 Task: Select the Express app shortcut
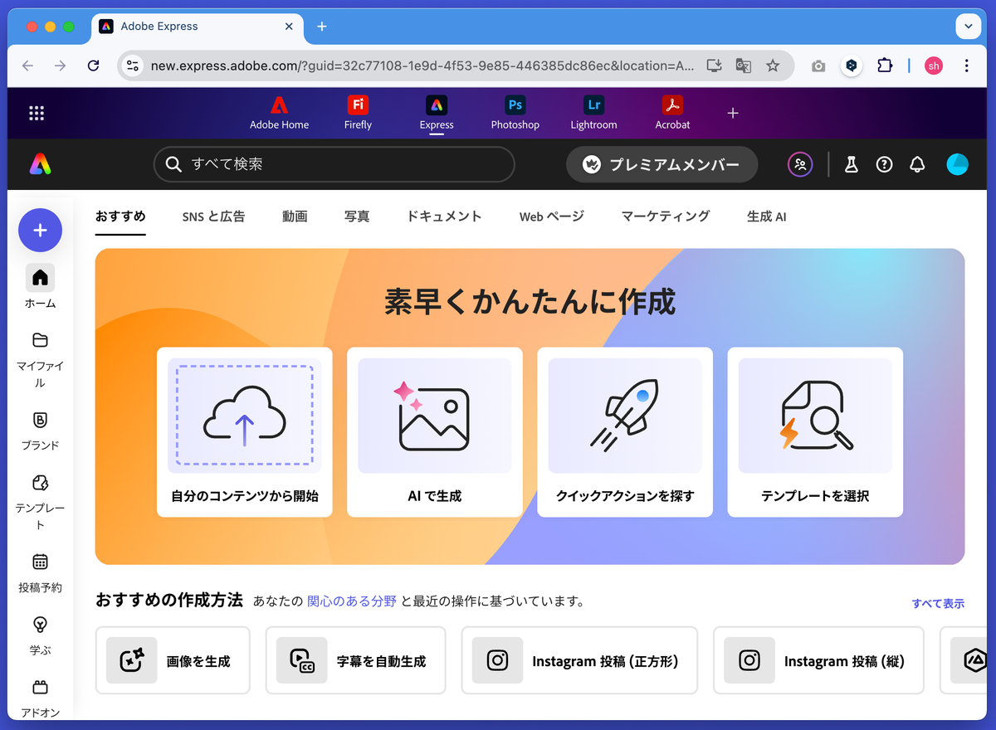click(437, 114)
